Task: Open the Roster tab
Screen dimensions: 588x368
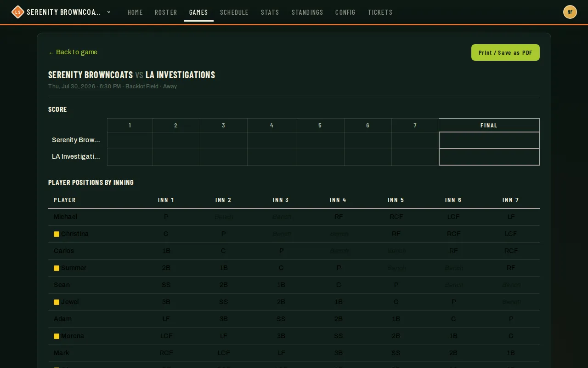Action: [166, 12]
